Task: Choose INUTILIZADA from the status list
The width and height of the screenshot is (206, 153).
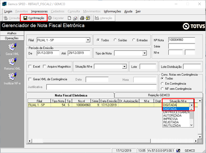Action: tap(176, 126)
